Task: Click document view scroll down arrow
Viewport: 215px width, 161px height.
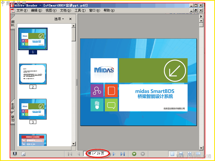Action: 201,148
